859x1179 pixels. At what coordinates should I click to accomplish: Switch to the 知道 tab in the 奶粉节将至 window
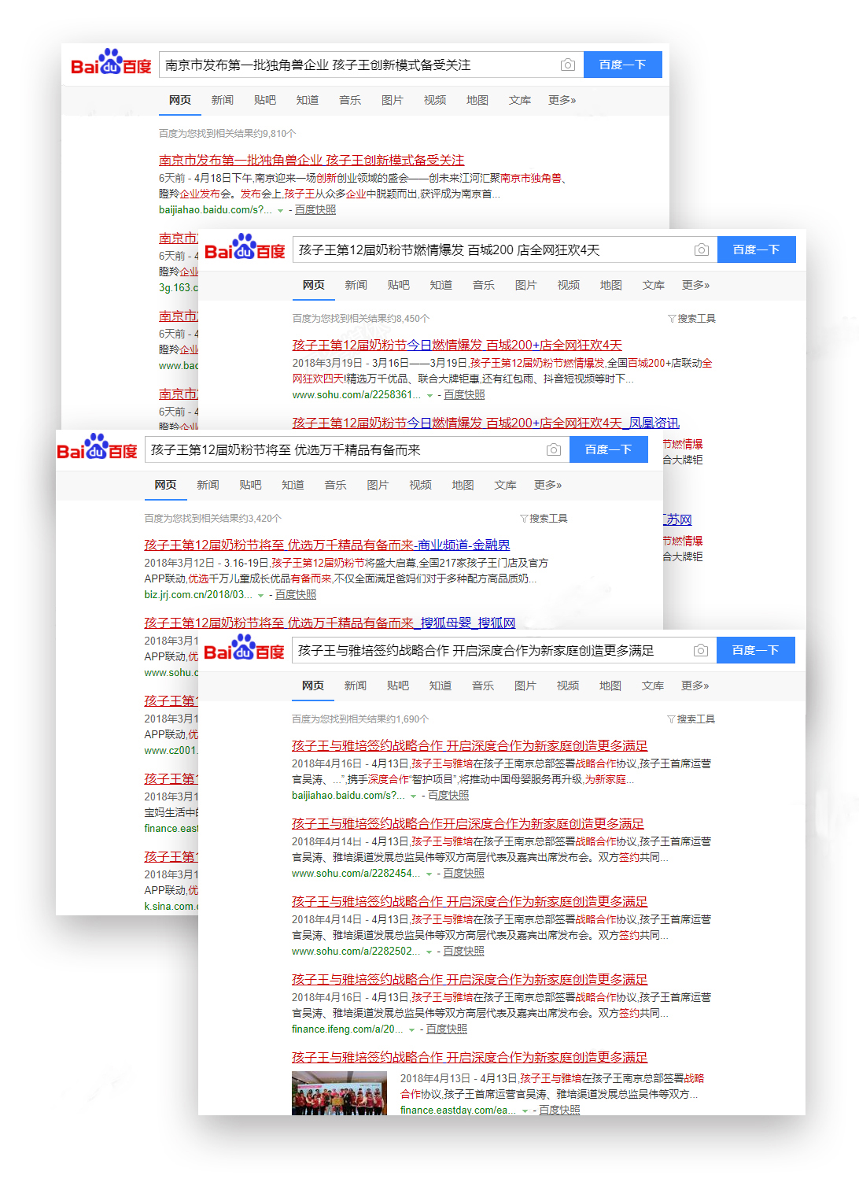[293, 486]
